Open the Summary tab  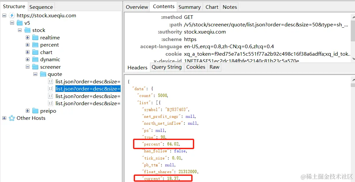click(x=190, y=7)
